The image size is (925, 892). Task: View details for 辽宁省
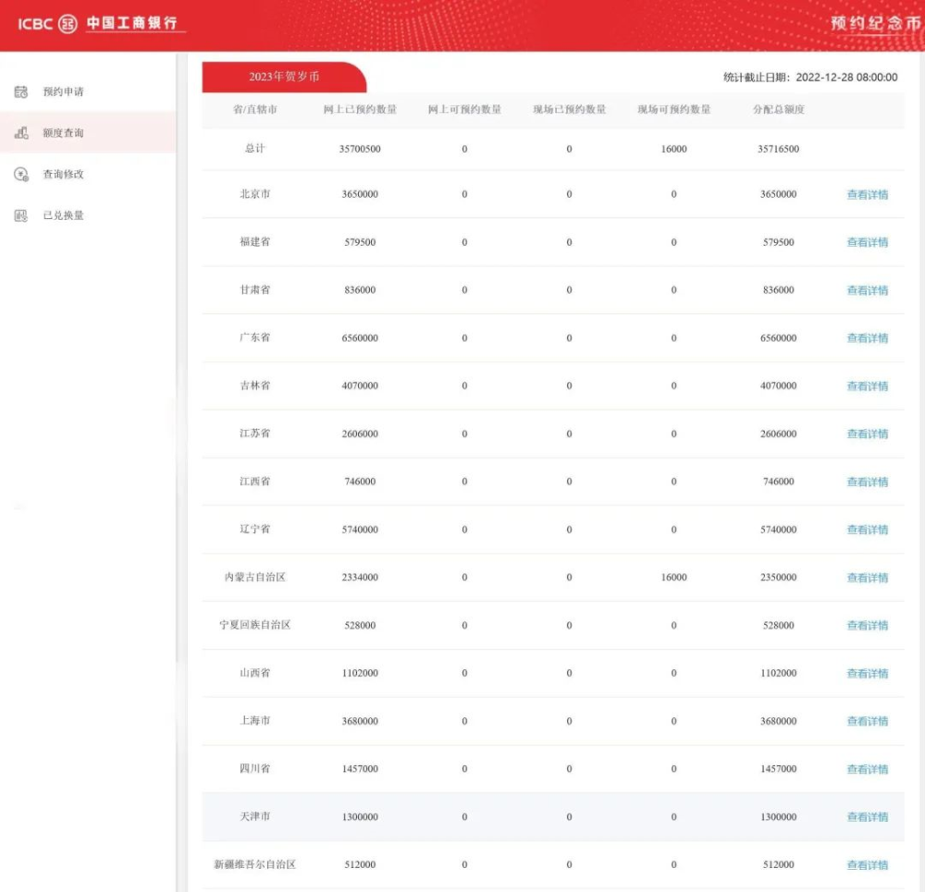(x=868, y=530)
